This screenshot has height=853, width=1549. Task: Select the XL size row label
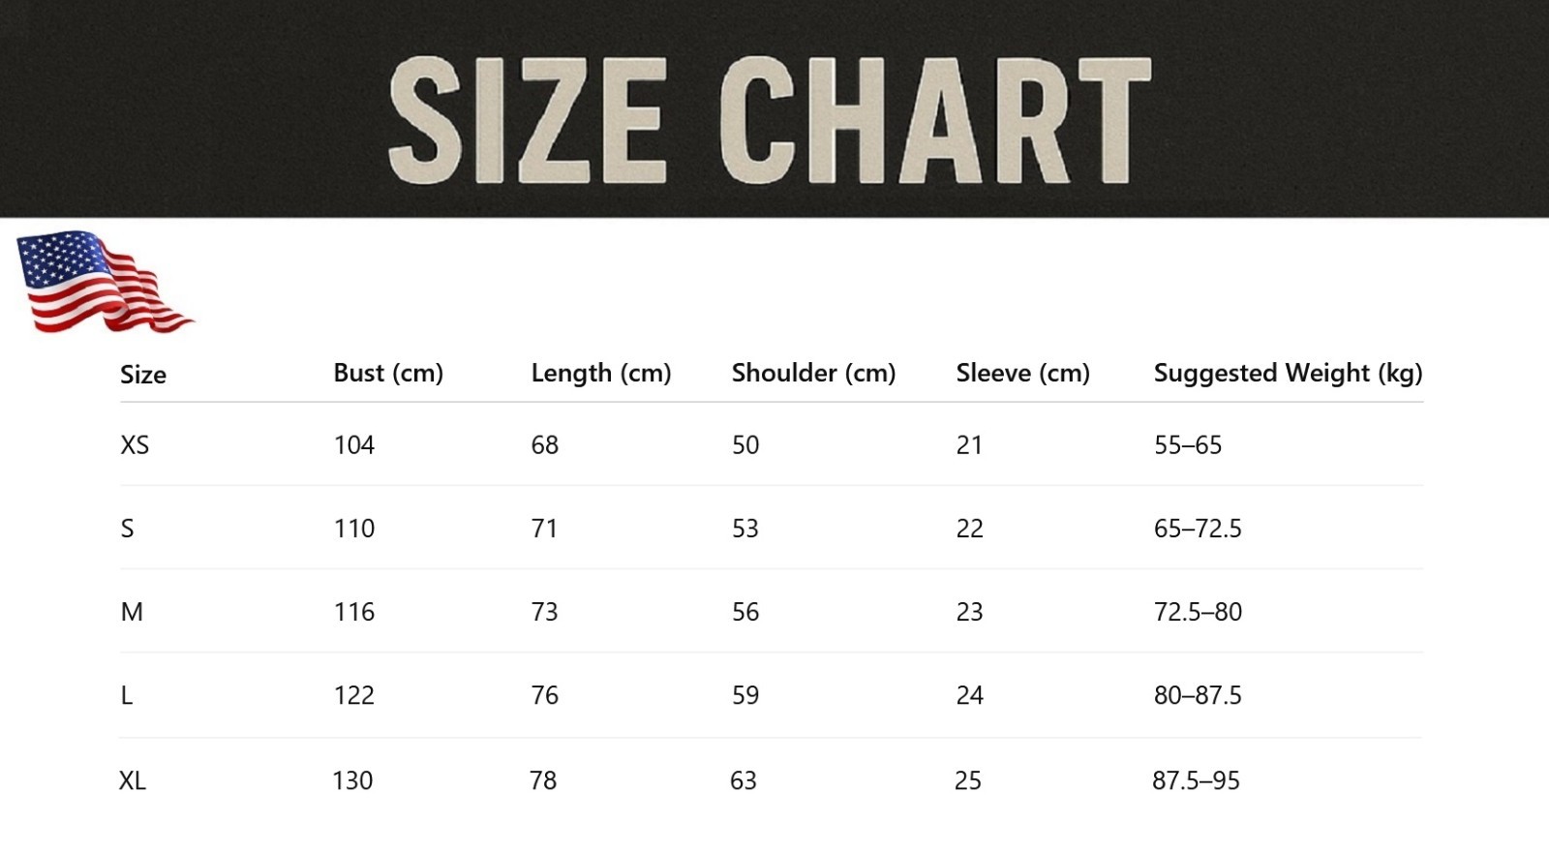(x=133, y=780)
